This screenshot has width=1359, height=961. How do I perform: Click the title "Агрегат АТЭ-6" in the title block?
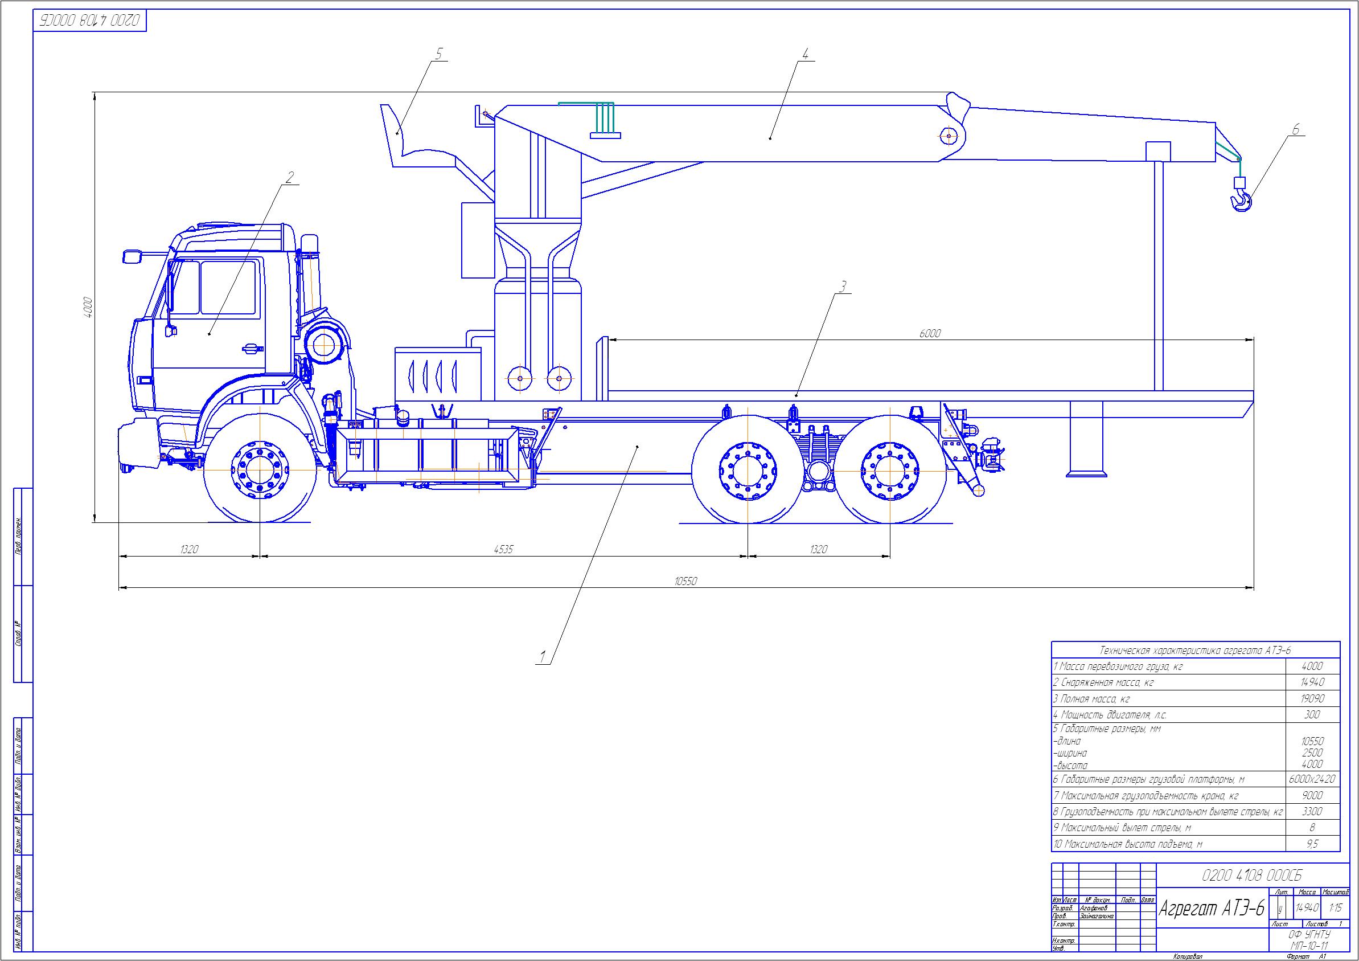click(x=1212, y=908)
